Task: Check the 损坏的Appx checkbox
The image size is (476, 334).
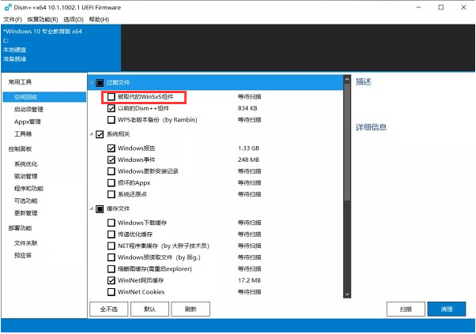Action: (111, 182)
